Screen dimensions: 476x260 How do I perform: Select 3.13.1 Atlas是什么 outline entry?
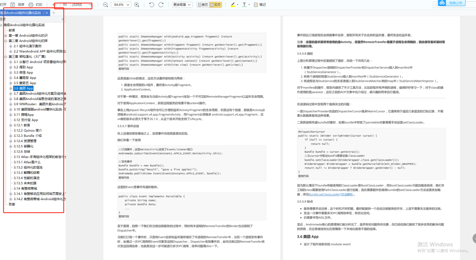pos(27,162)
